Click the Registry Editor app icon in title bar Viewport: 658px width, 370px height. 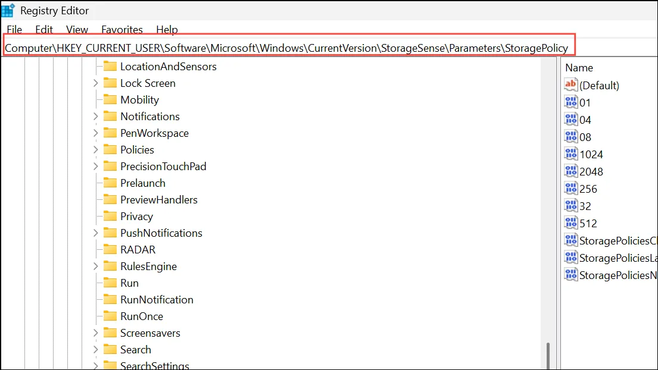pos(8,10)
